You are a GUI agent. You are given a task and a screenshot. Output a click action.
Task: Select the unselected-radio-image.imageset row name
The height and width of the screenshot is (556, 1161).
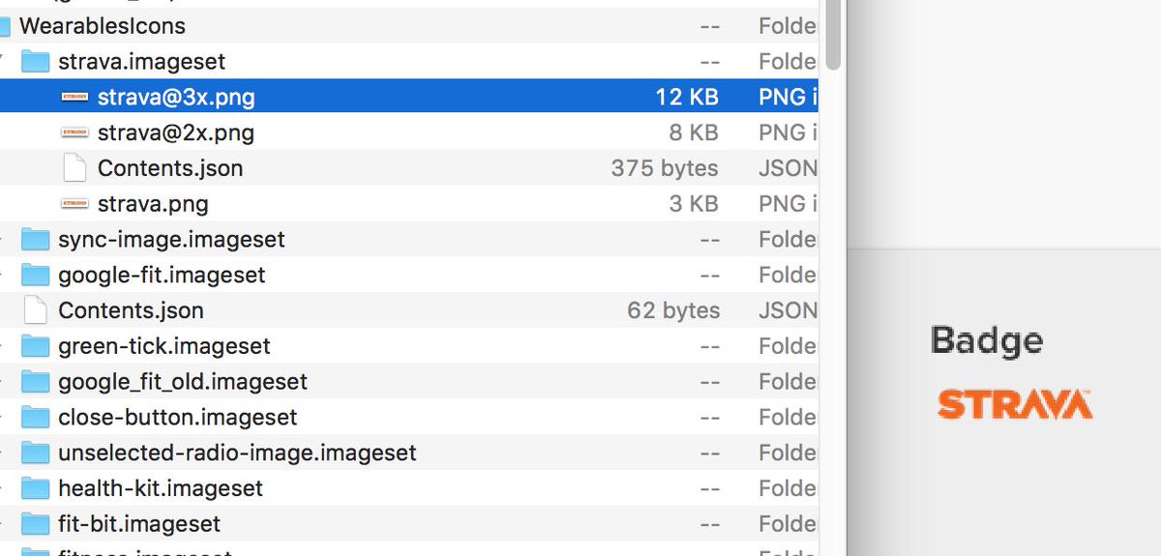237,453
